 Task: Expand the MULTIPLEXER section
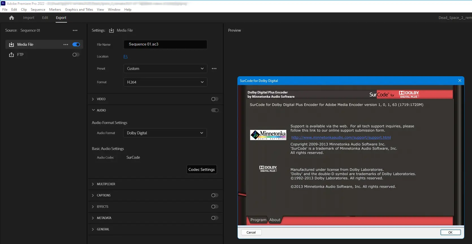click(x=93, y=184)
